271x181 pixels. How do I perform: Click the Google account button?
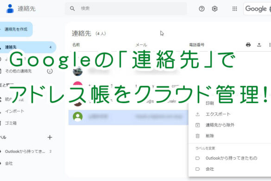(x=257, y=8)
